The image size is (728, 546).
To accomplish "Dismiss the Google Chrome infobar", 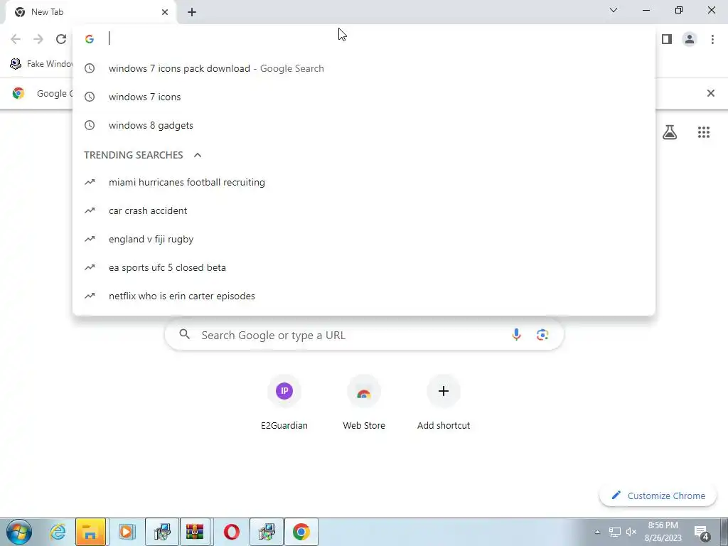I will 710,93.
